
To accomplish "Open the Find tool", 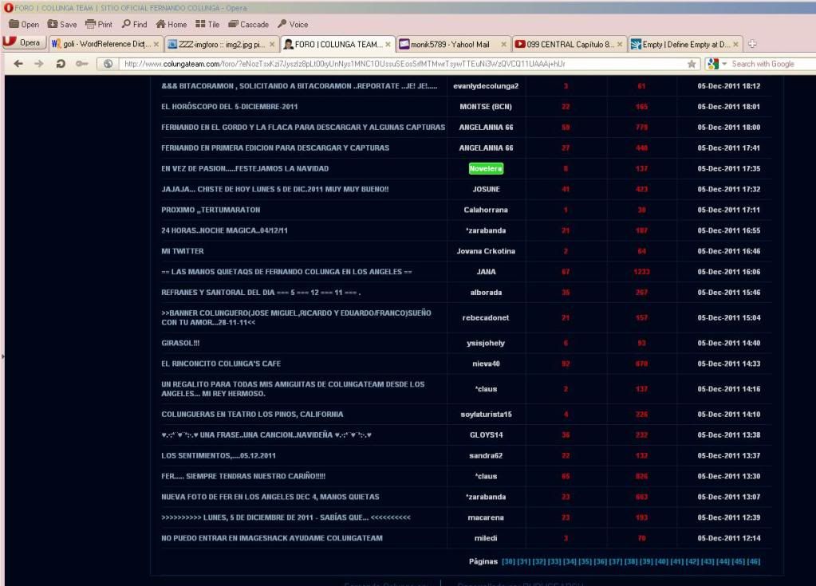I will pyautogui.click(x=135, y=25).
